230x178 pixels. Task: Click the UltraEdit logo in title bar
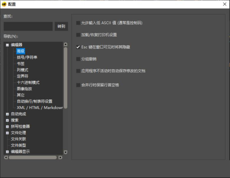[4, 4]
